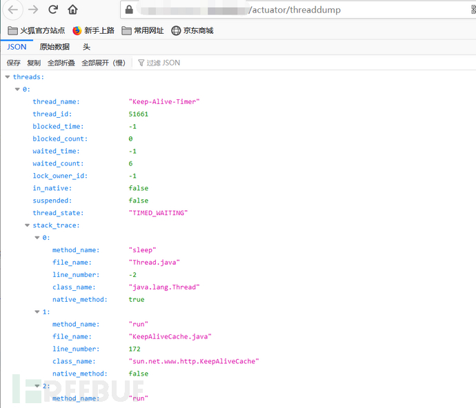Open the browser home page icon

[72, 10]
